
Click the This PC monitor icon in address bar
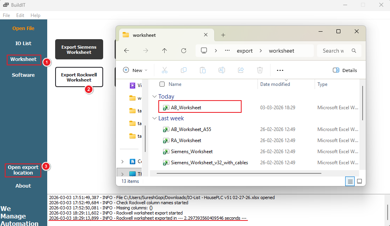coord(204,51)
